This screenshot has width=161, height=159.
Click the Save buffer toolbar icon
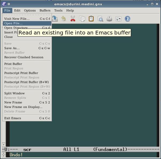pos(55,19)
